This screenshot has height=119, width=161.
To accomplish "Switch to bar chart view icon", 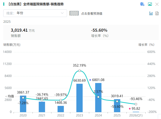I will (x=151, y=13).
